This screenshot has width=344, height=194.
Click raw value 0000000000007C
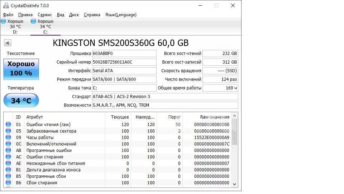[212, 144]
